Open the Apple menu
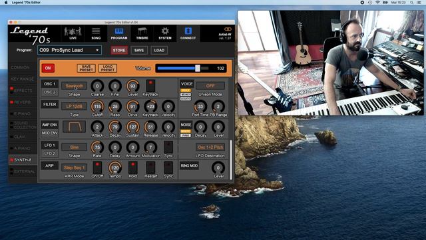This screenshot has height=240, width=426. 6,3
